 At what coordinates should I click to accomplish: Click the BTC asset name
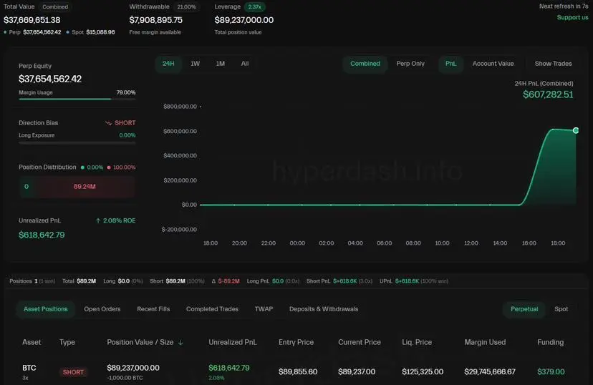[x=29, y=368]
